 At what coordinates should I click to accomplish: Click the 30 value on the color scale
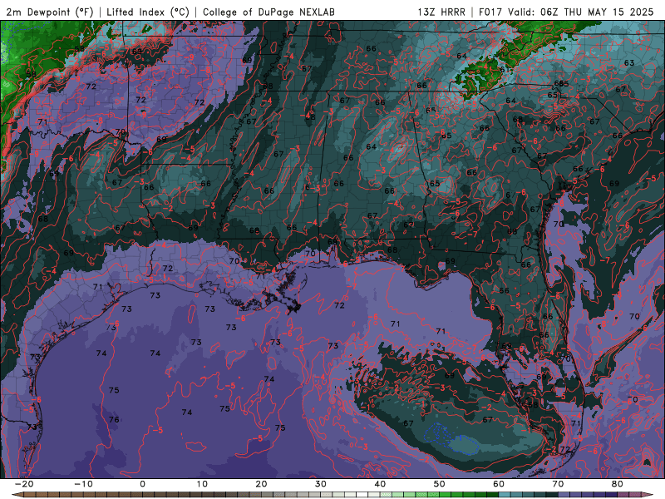[321, 484]
